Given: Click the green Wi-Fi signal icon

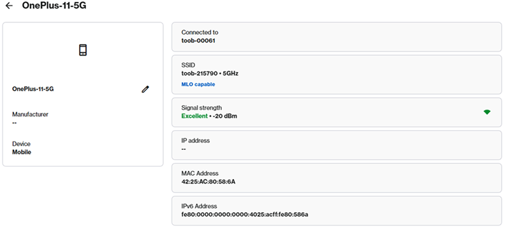Looking at the screenshot, I should pos(486,112).
